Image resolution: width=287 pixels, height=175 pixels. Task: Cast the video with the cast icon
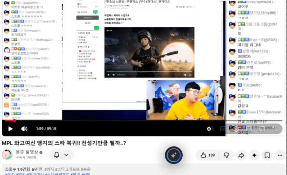click(x=262, y=129)
